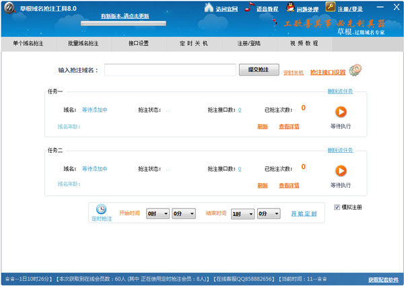Click 抢注接口数 value 0 in 任务一
Screen dimensions: 404x286
click(240, 110)
